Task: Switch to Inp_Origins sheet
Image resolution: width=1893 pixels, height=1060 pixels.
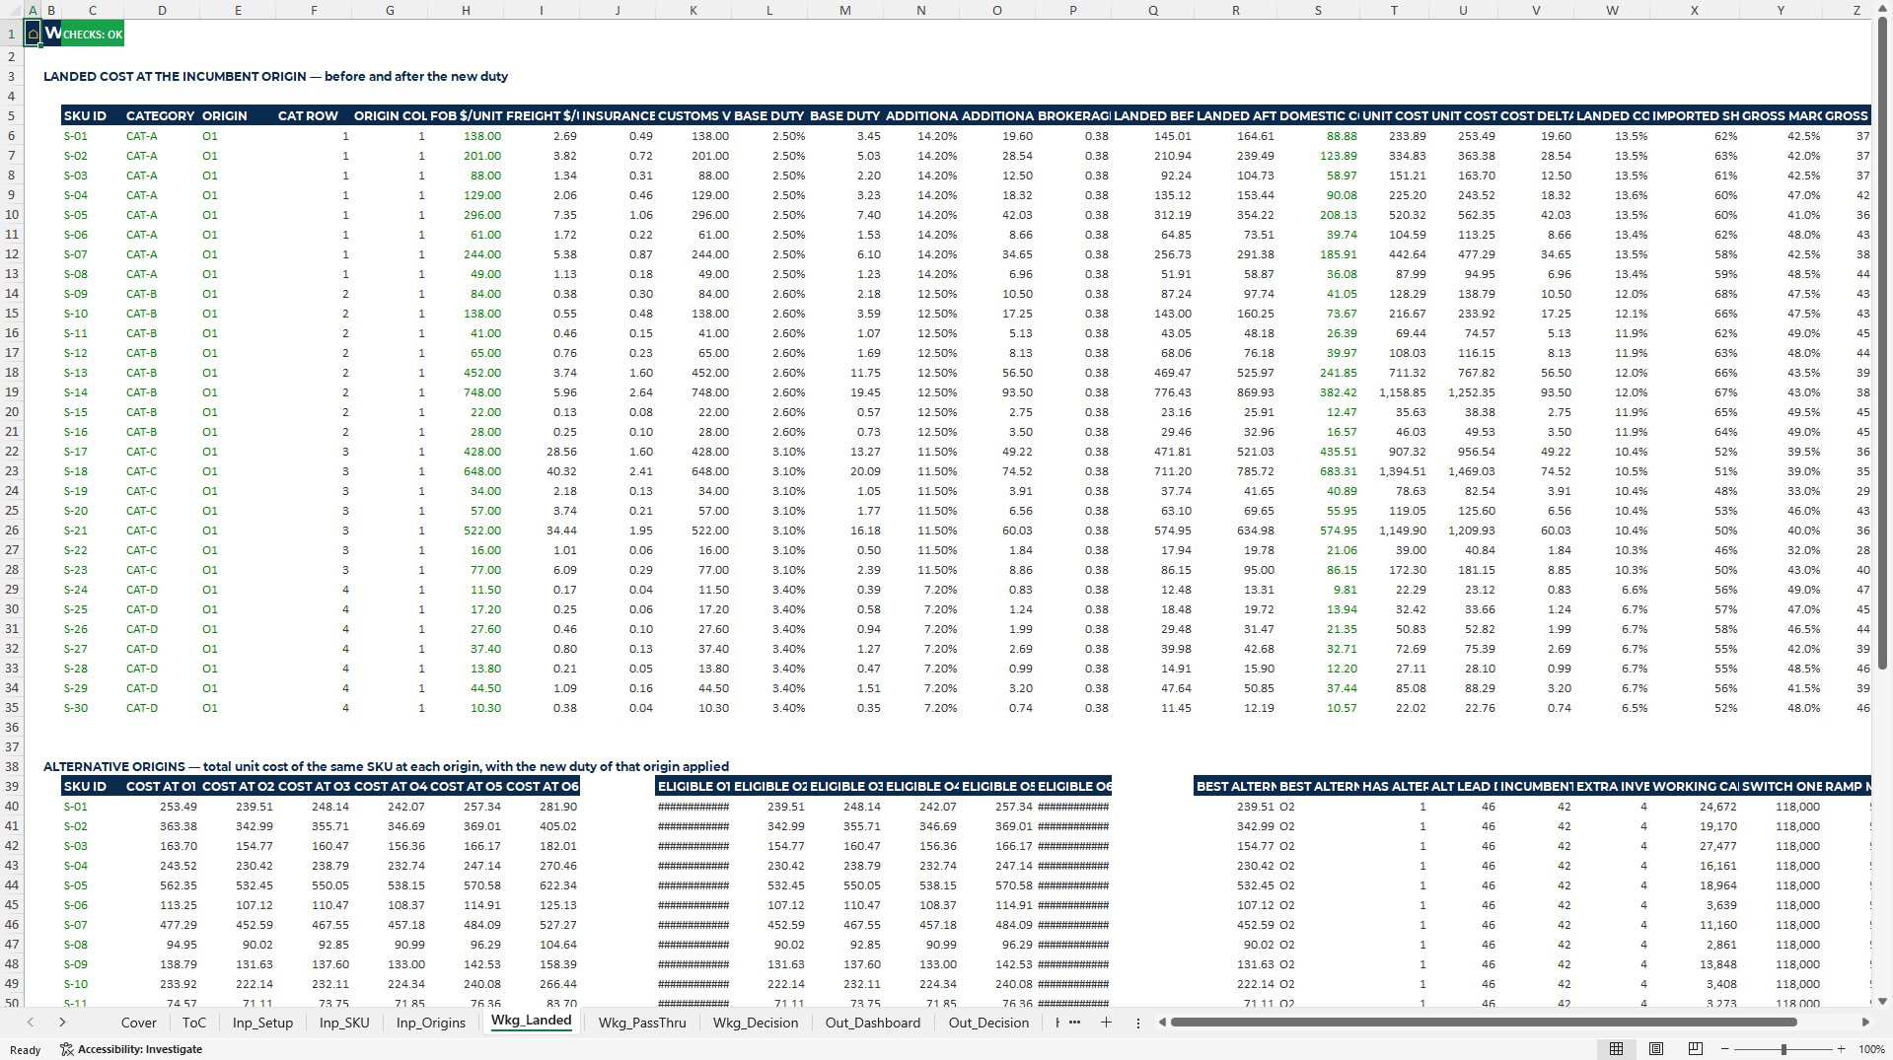Action: pyautogui.click(x=430, y=1023)
